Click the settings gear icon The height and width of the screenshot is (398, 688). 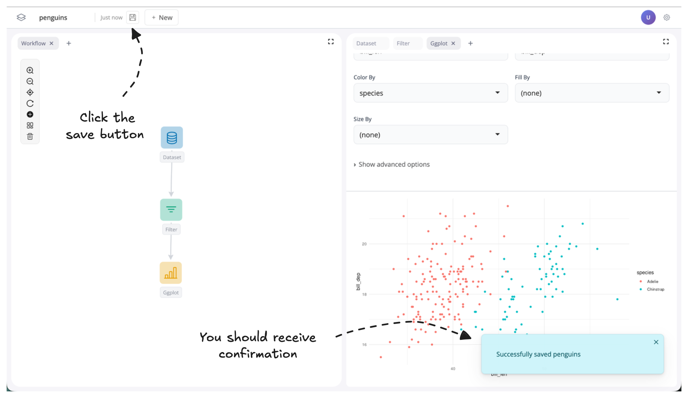[x=666, y=18]
